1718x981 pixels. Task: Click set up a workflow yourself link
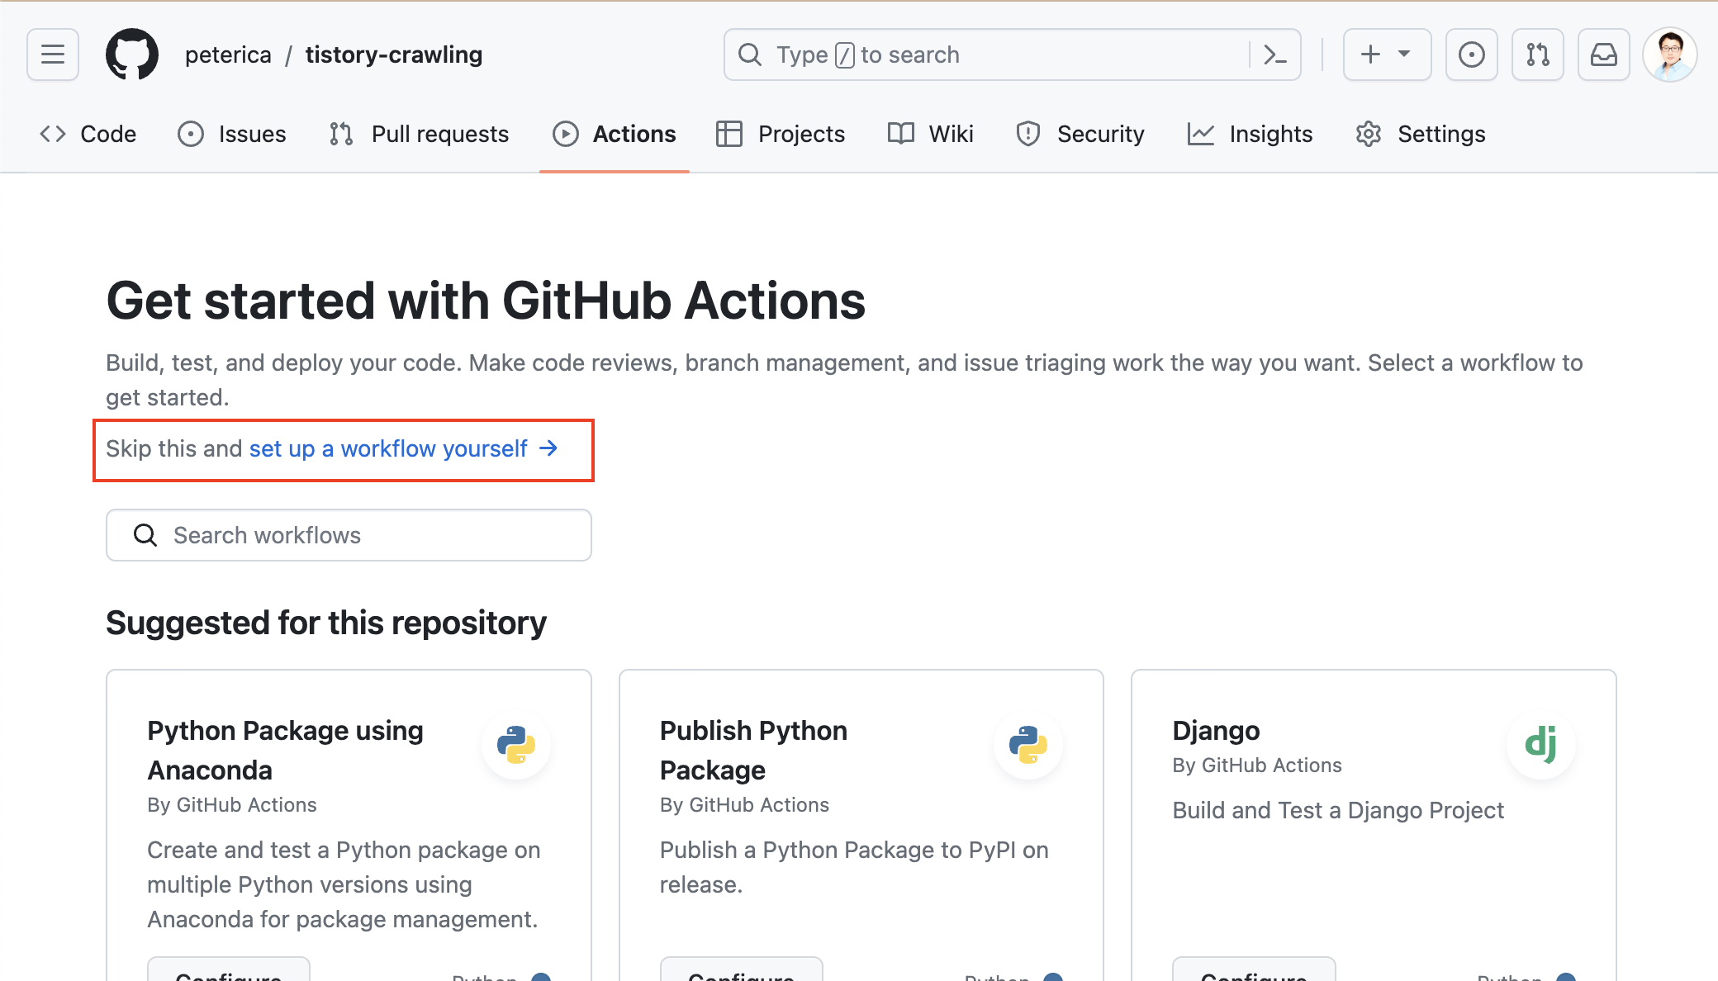[x=388, y=448]
